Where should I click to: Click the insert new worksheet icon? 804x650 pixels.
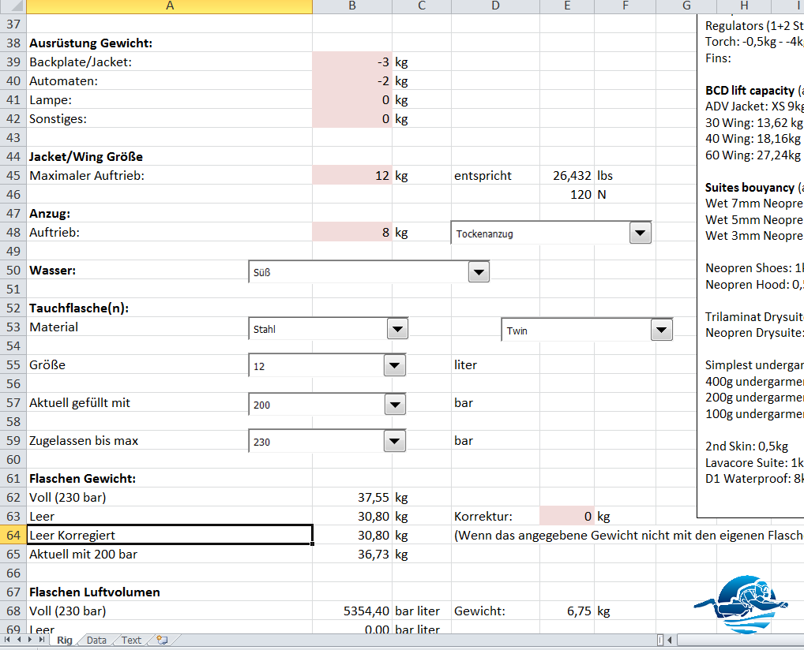[162, 640]
